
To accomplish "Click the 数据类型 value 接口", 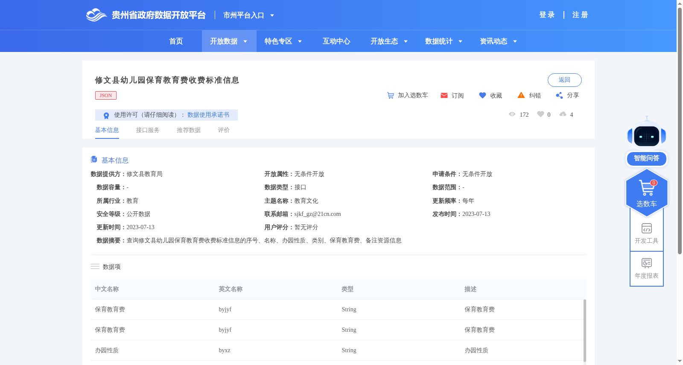I will (x=301, y=187).
